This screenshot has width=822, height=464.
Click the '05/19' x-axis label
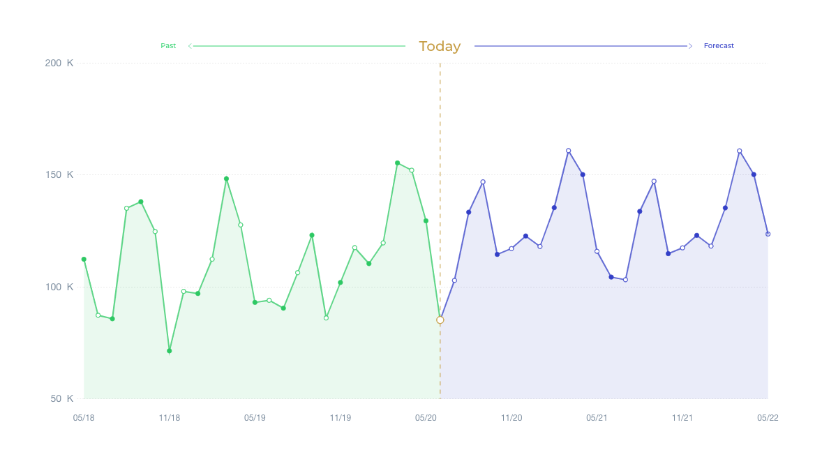255,418
